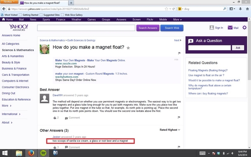
Task: Open the www.zazzle.com ad link
Action: 66,63
